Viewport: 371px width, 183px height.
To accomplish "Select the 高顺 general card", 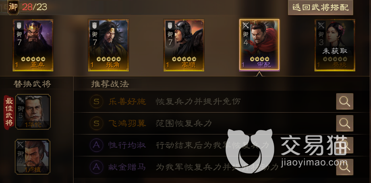I will coord(184,45).
